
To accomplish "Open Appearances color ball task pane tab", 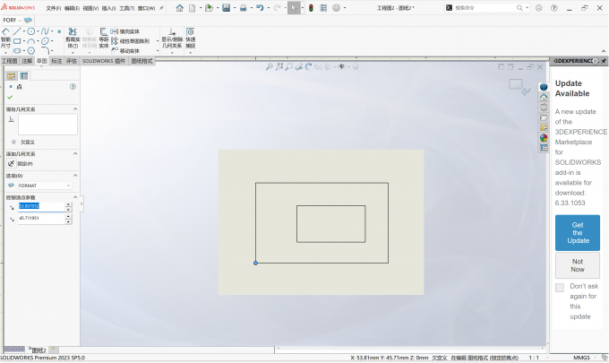I will 544,138.
